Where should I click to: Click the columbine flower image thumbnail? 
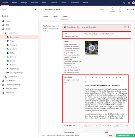coord(92,48)
